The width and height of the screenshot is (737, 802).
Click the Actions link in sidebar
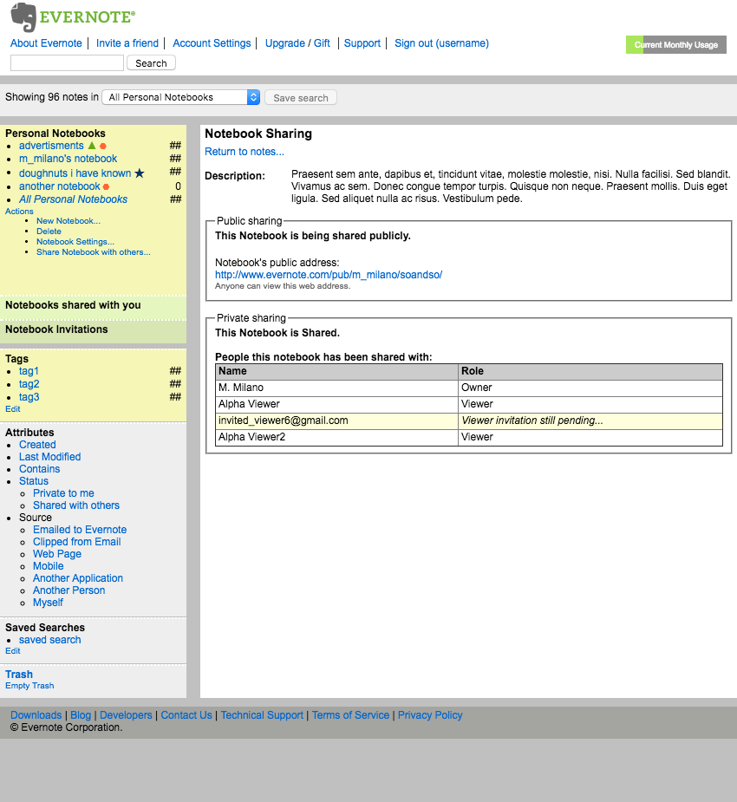click(19, 212)
